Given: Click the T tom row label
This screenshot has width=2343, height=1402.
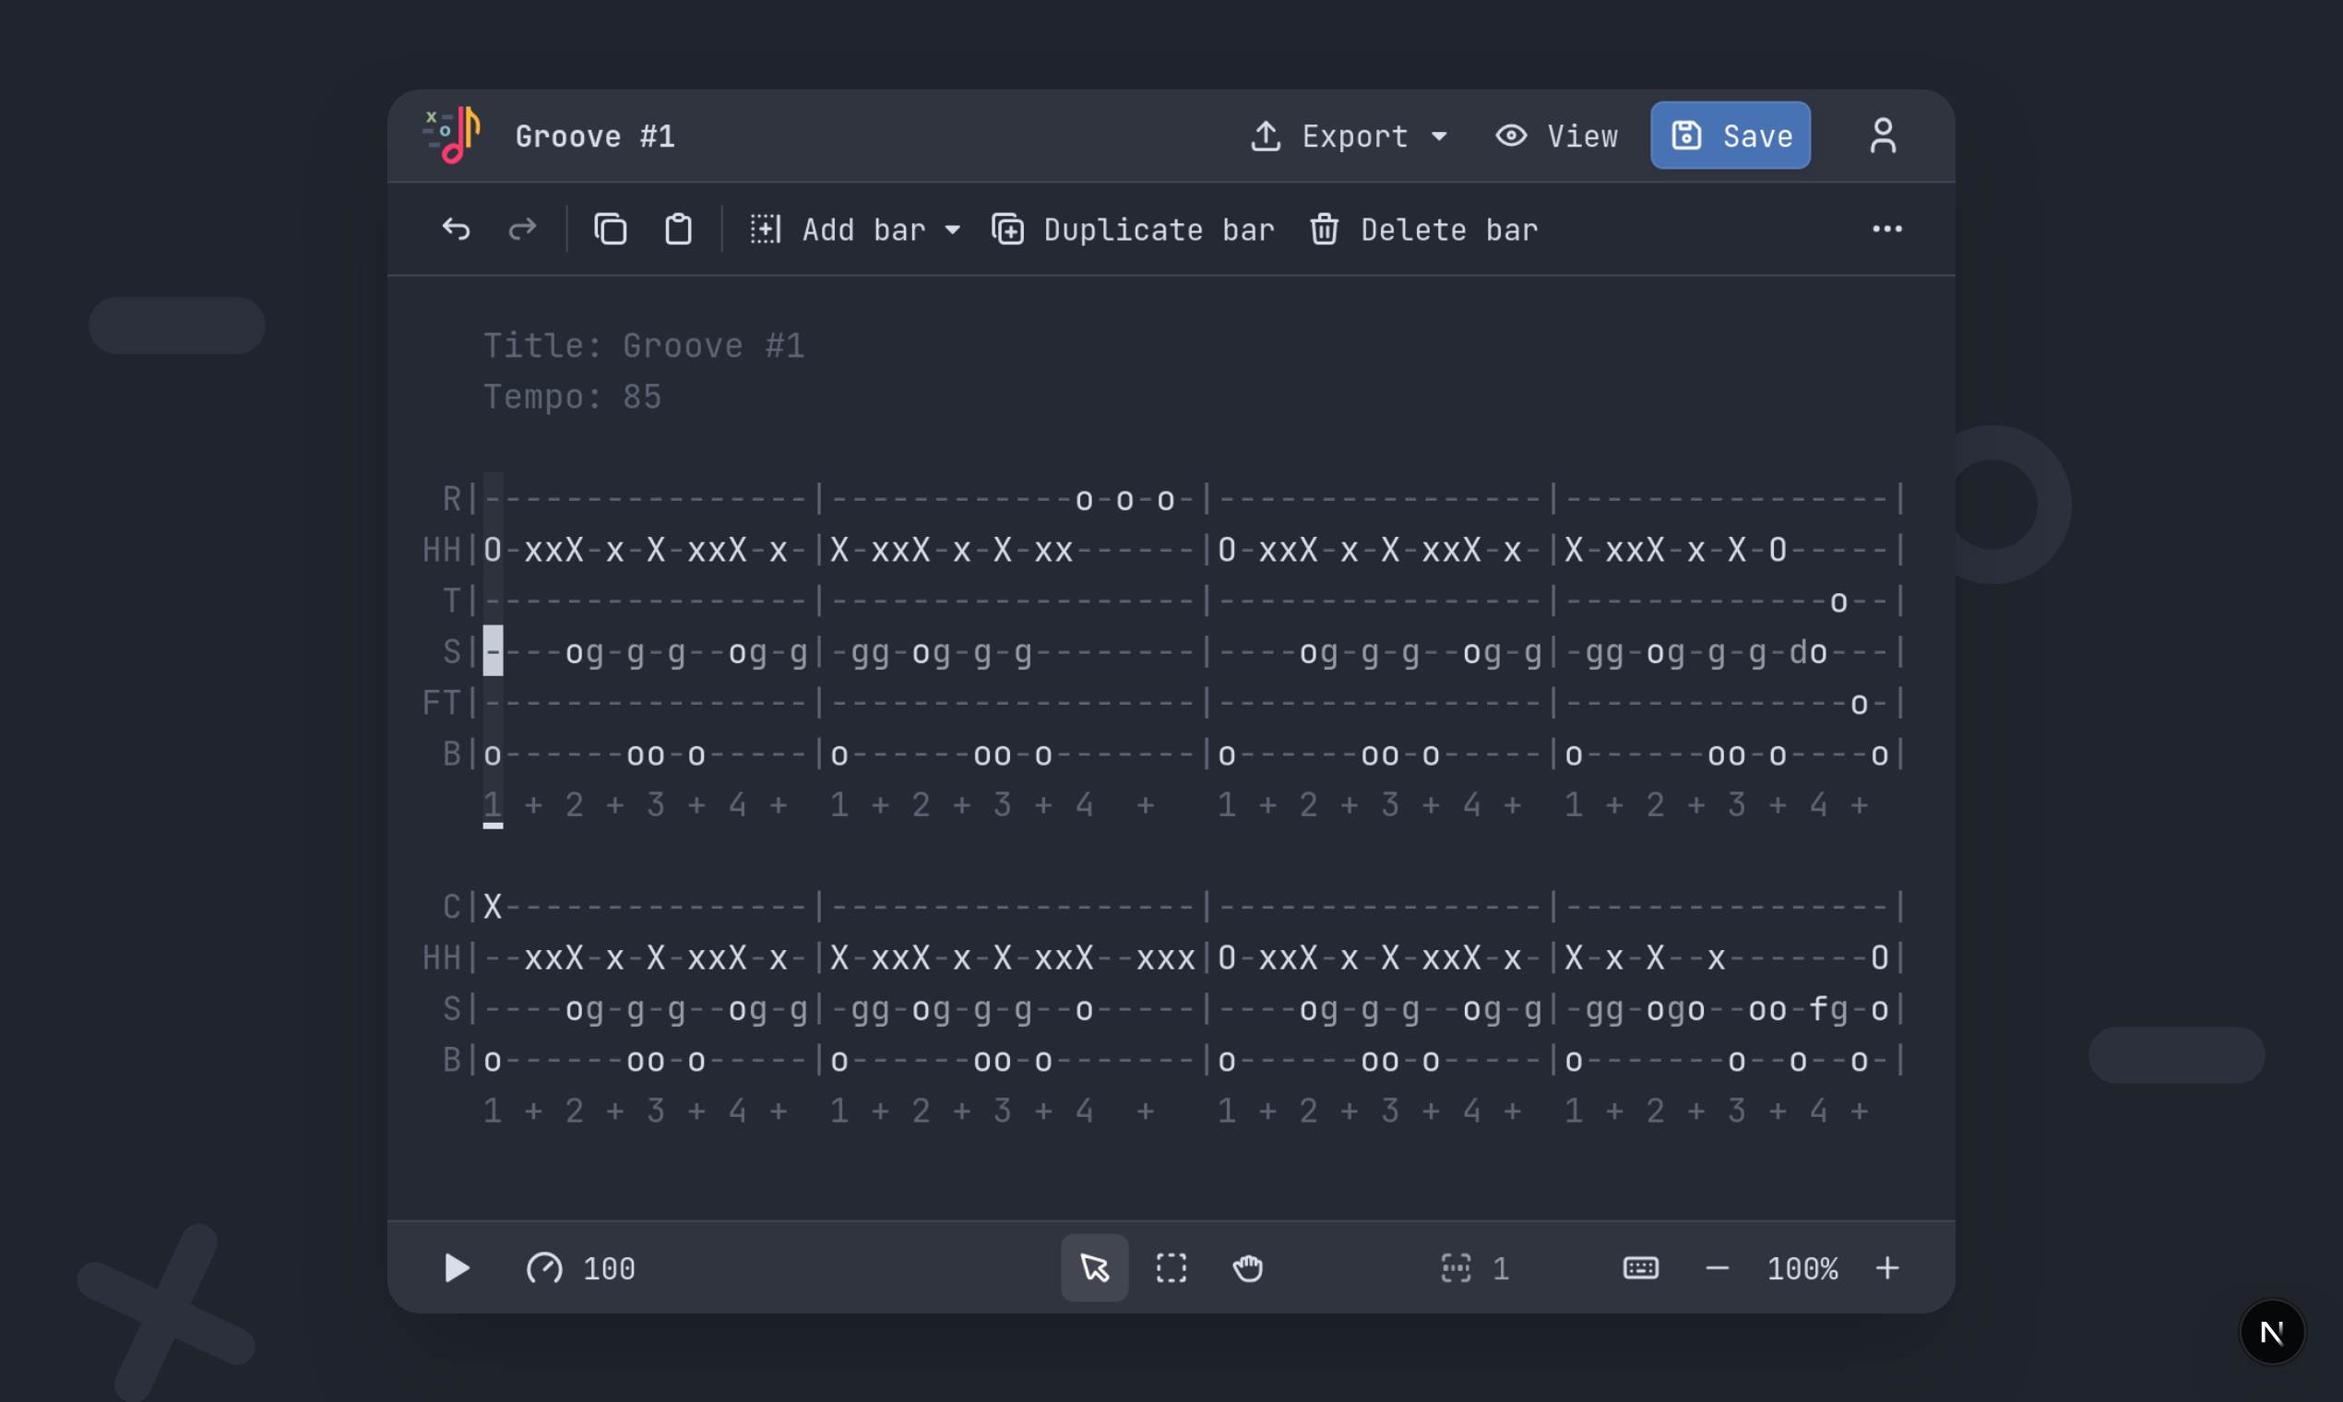Looking at the screenshot, I should (452, 600).
